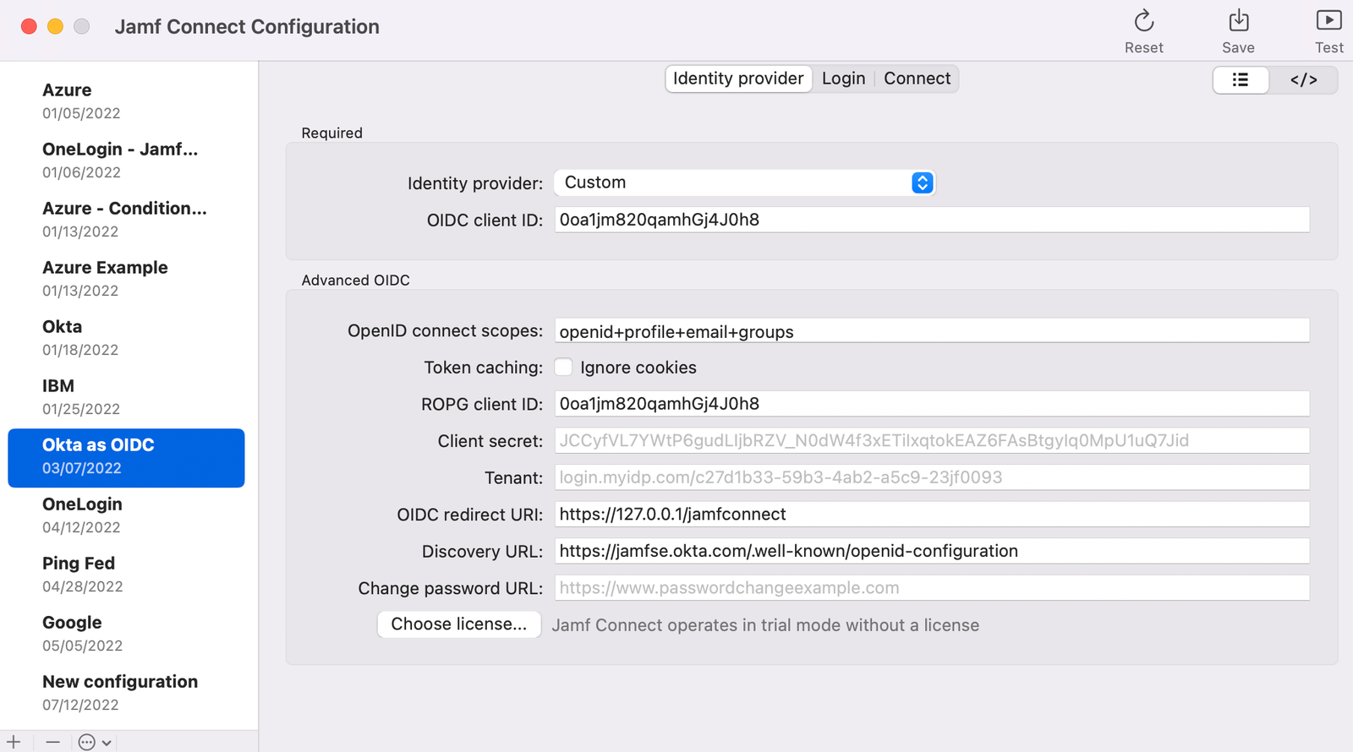The width and height of the screenshot is (1353, 752).
Task: Open the Connect tab
Action: (917, 79)
